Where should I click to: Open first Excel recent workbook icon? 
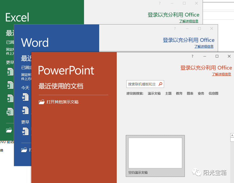click(10, 72)
